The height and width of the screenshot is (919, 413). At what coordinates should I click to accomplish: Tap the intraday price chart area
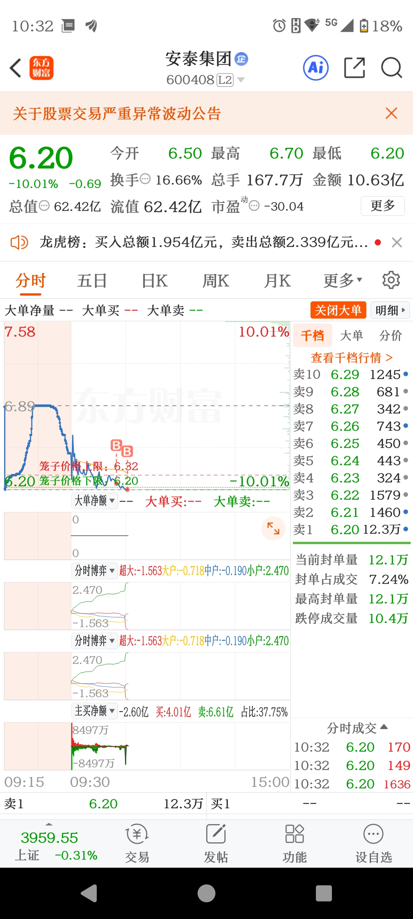[x=147, y=406]
